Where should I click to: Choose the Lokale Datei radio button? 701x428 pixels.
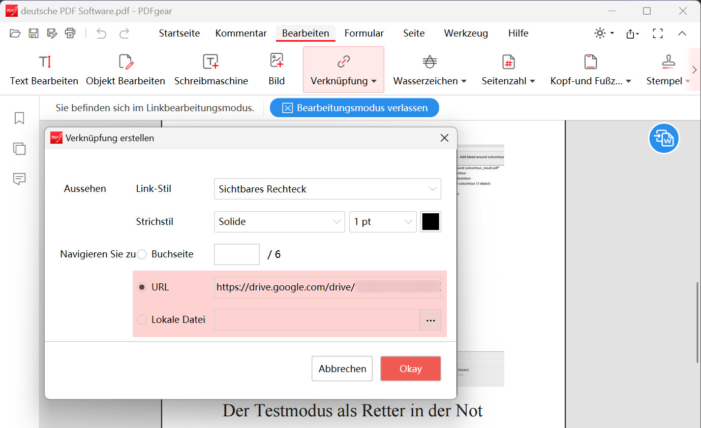click(142, 320)
